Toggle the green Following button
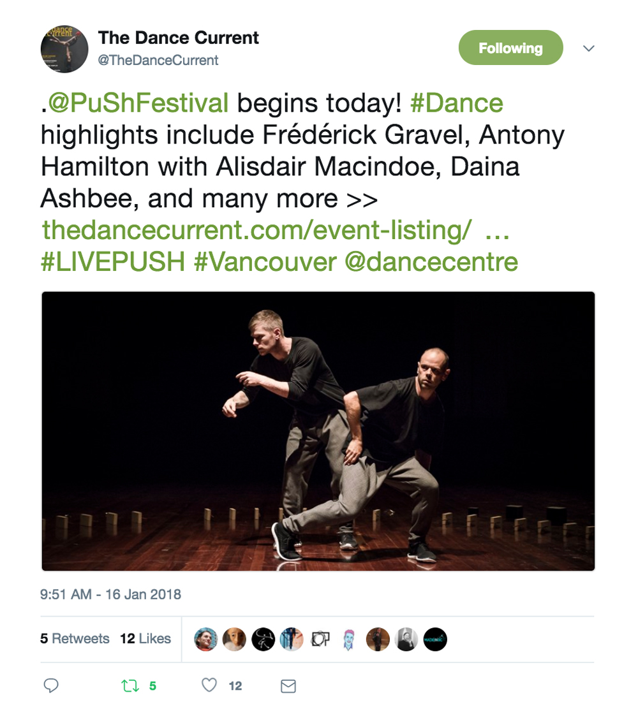The width and height of the screenshot is (638, 709). (x=511, y=47)
